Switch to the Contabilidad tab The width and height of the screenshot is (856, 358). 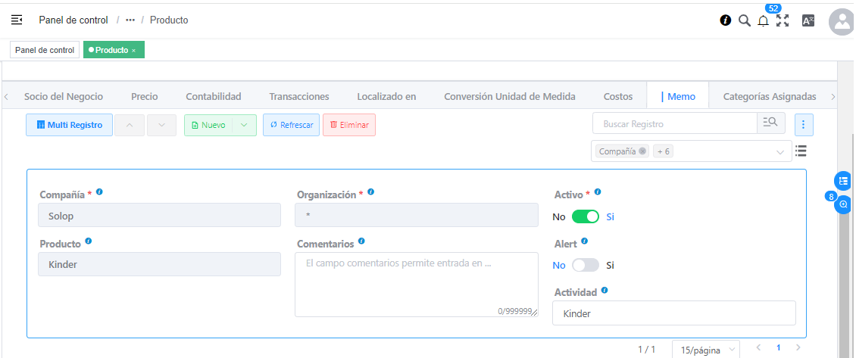(214, 96)
